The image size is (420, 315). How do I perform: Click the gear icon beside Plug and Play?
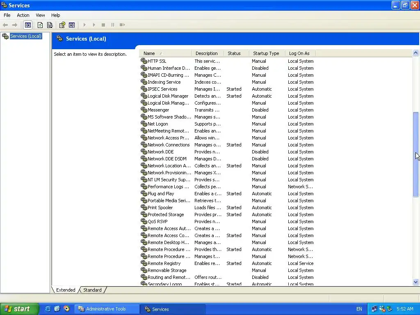(x=144, y=193)
